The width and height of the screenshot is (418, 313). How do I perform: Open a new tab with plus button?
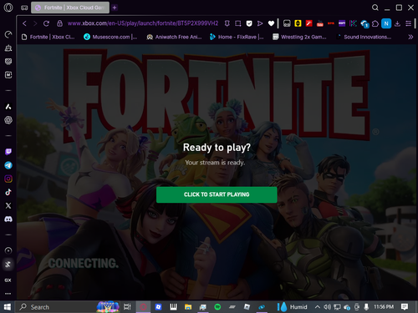tap(115, 8)
